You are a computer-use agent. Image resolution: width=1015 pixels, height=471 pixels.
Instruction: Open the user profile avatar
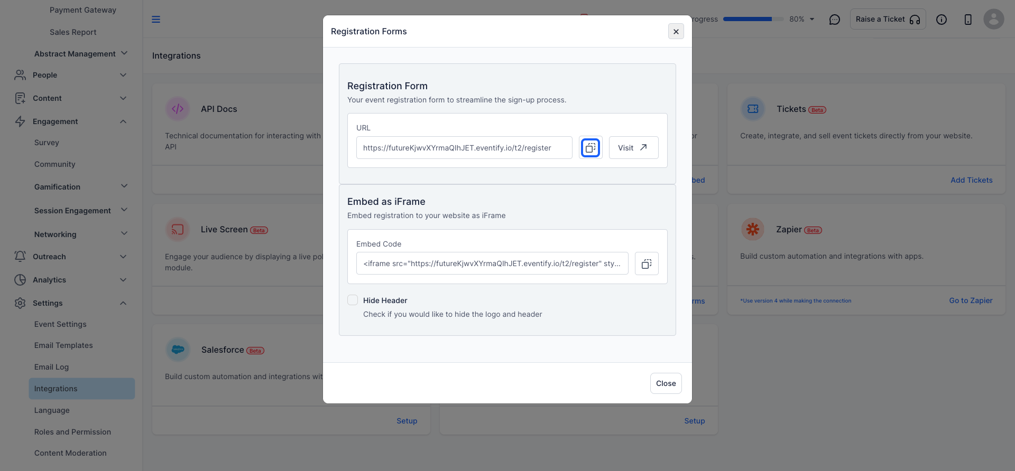coord(994,19)
